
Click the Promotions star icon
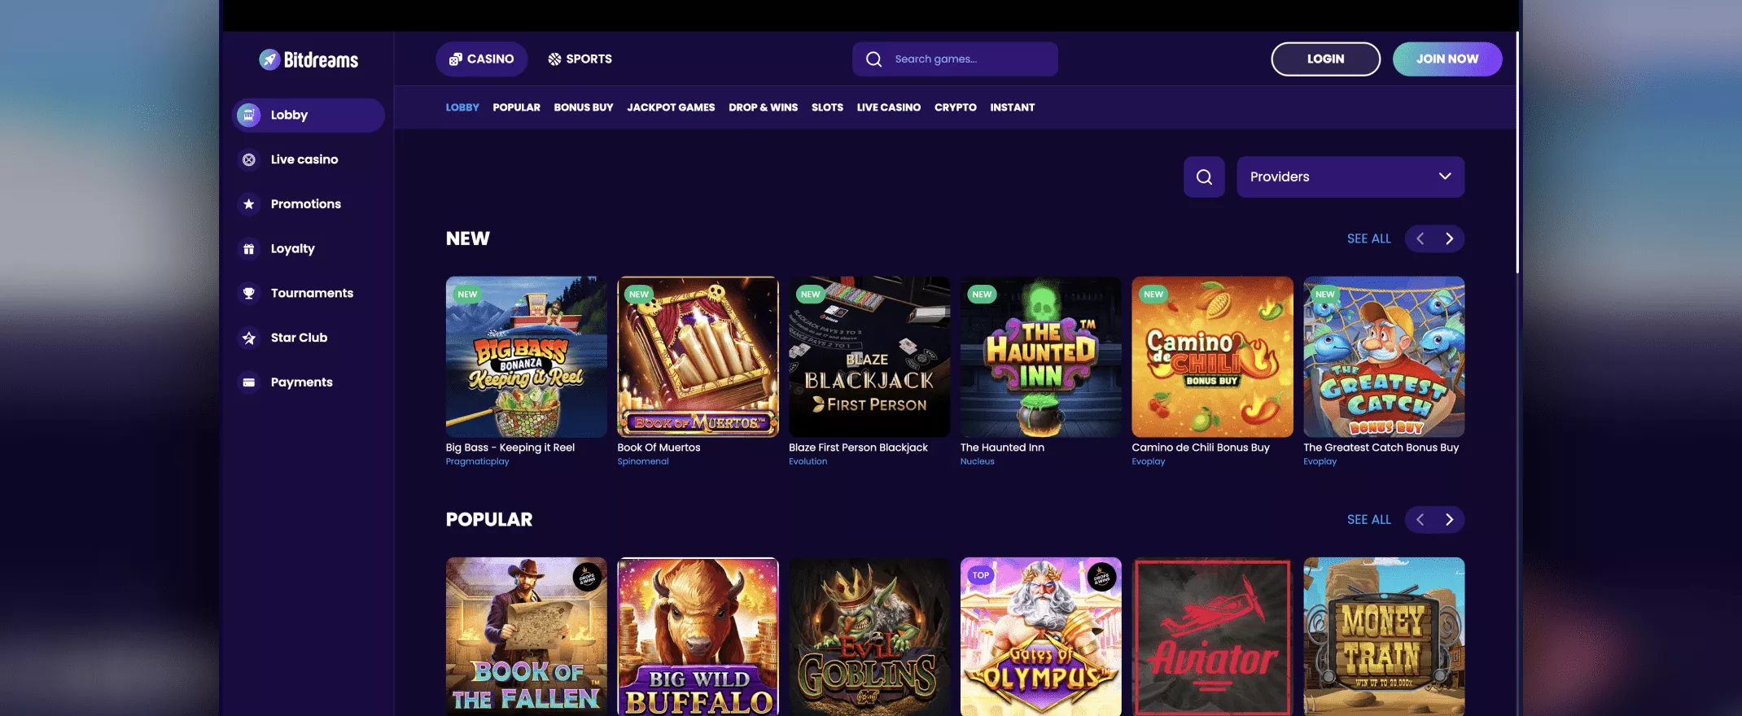click(x=249, y=204)
